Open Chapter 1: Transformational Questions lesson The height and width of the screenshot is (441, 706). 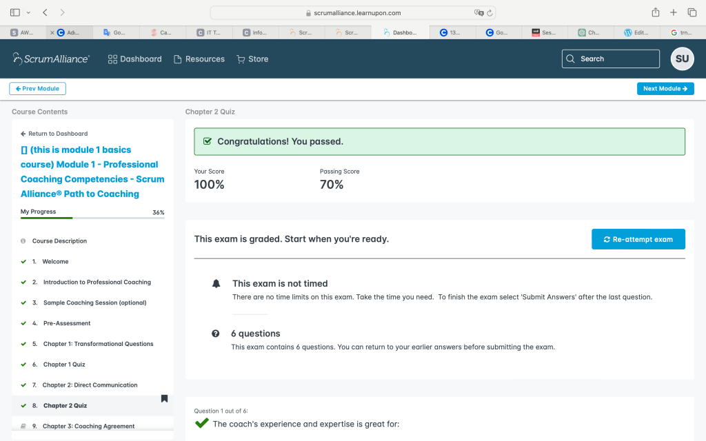pyautogui.click(x=98, y=344)
